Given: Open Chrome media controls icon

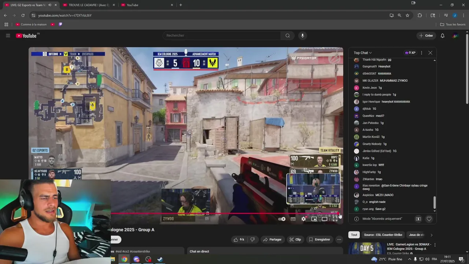Looking at the screenshot, I should pyautogui.click(x=446, y=15).
